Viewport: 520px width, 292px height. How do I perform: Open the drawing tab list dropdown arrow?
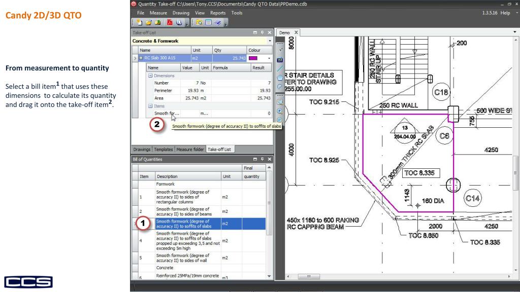point(515,32)
